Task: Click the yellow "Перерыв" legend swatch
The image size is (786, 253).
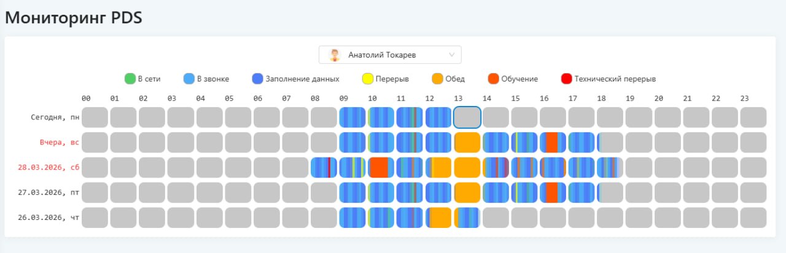Action: 368,78
